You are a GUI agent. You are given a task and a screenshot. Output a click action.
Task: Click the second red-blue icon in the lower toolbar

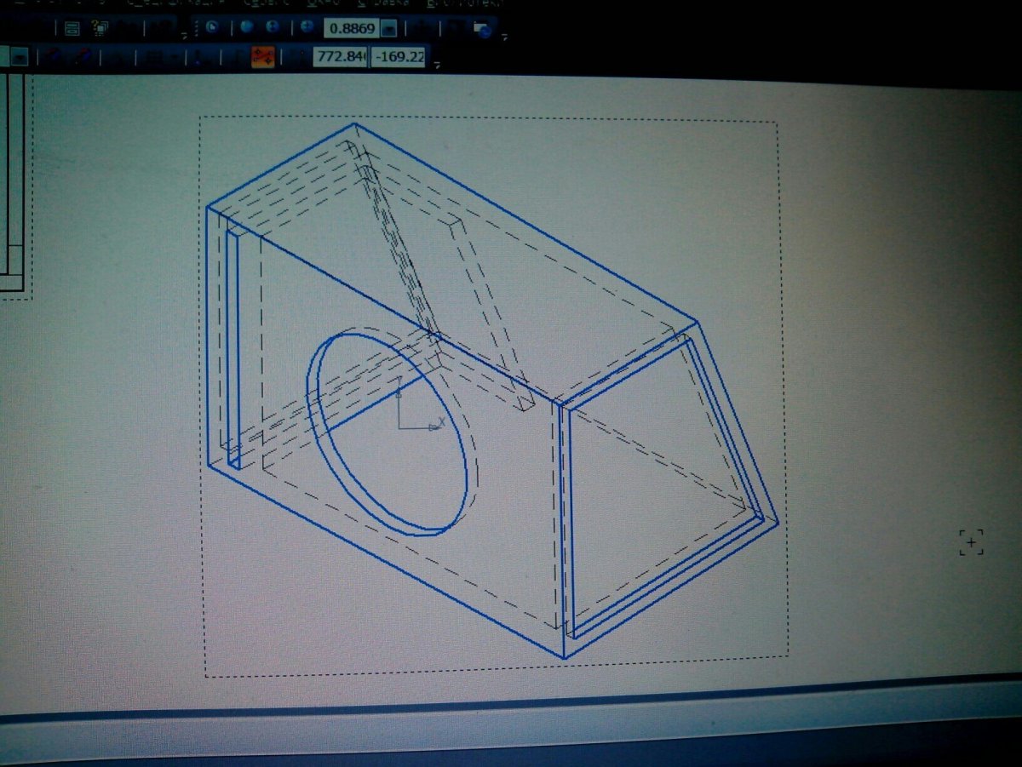pyautogui.click(x=83, y=58)
